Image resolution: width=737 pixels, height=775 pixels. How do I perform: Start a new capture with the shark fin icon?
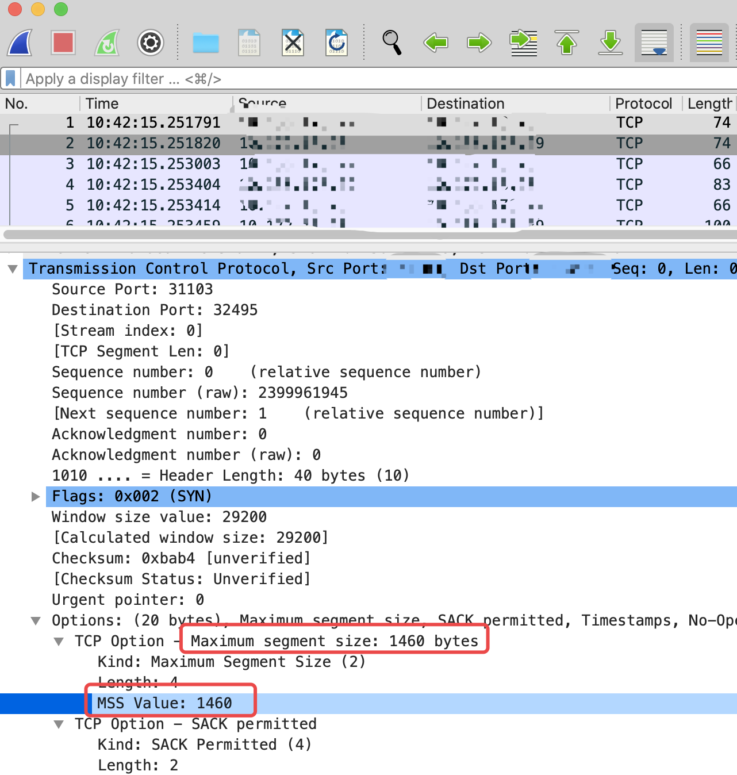19,43
